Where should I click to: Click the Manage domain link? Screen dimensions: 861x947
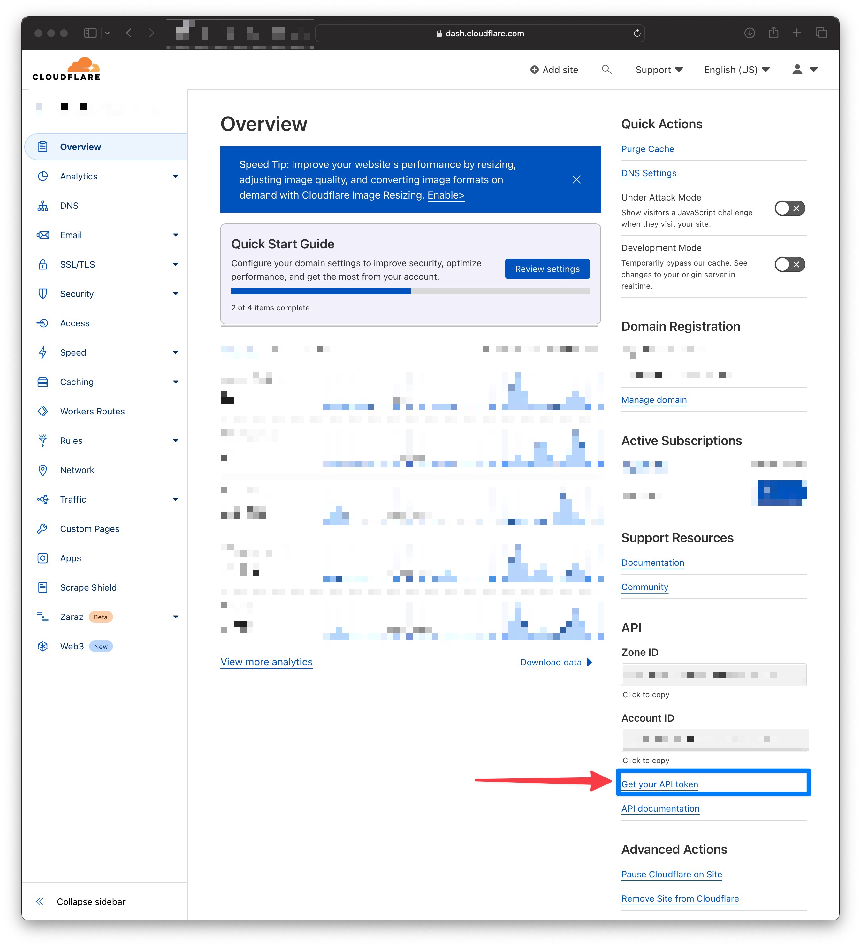click(x=654, y=400)
